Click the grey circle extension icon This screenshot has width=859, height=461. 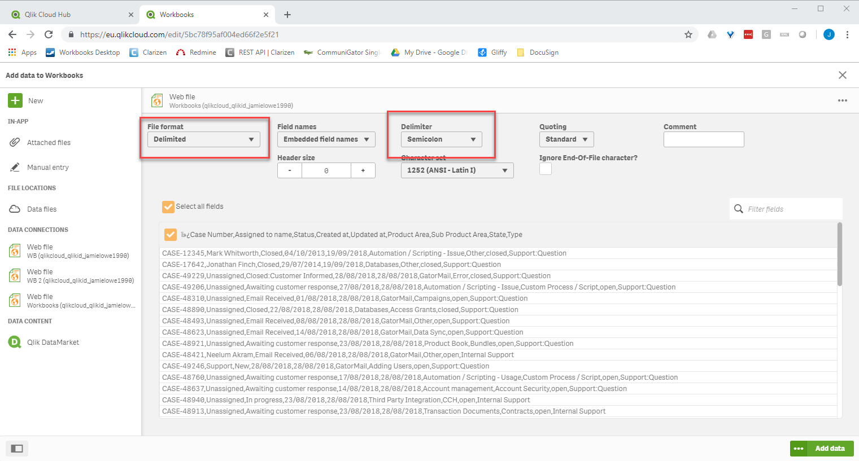click(x=803, y=34)
